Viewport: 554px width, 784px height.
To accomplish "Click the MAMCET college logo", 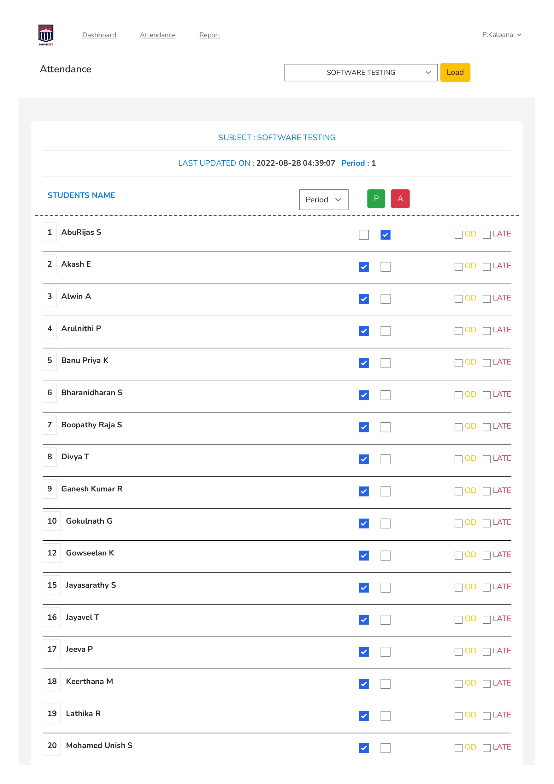I will [46, 34].
